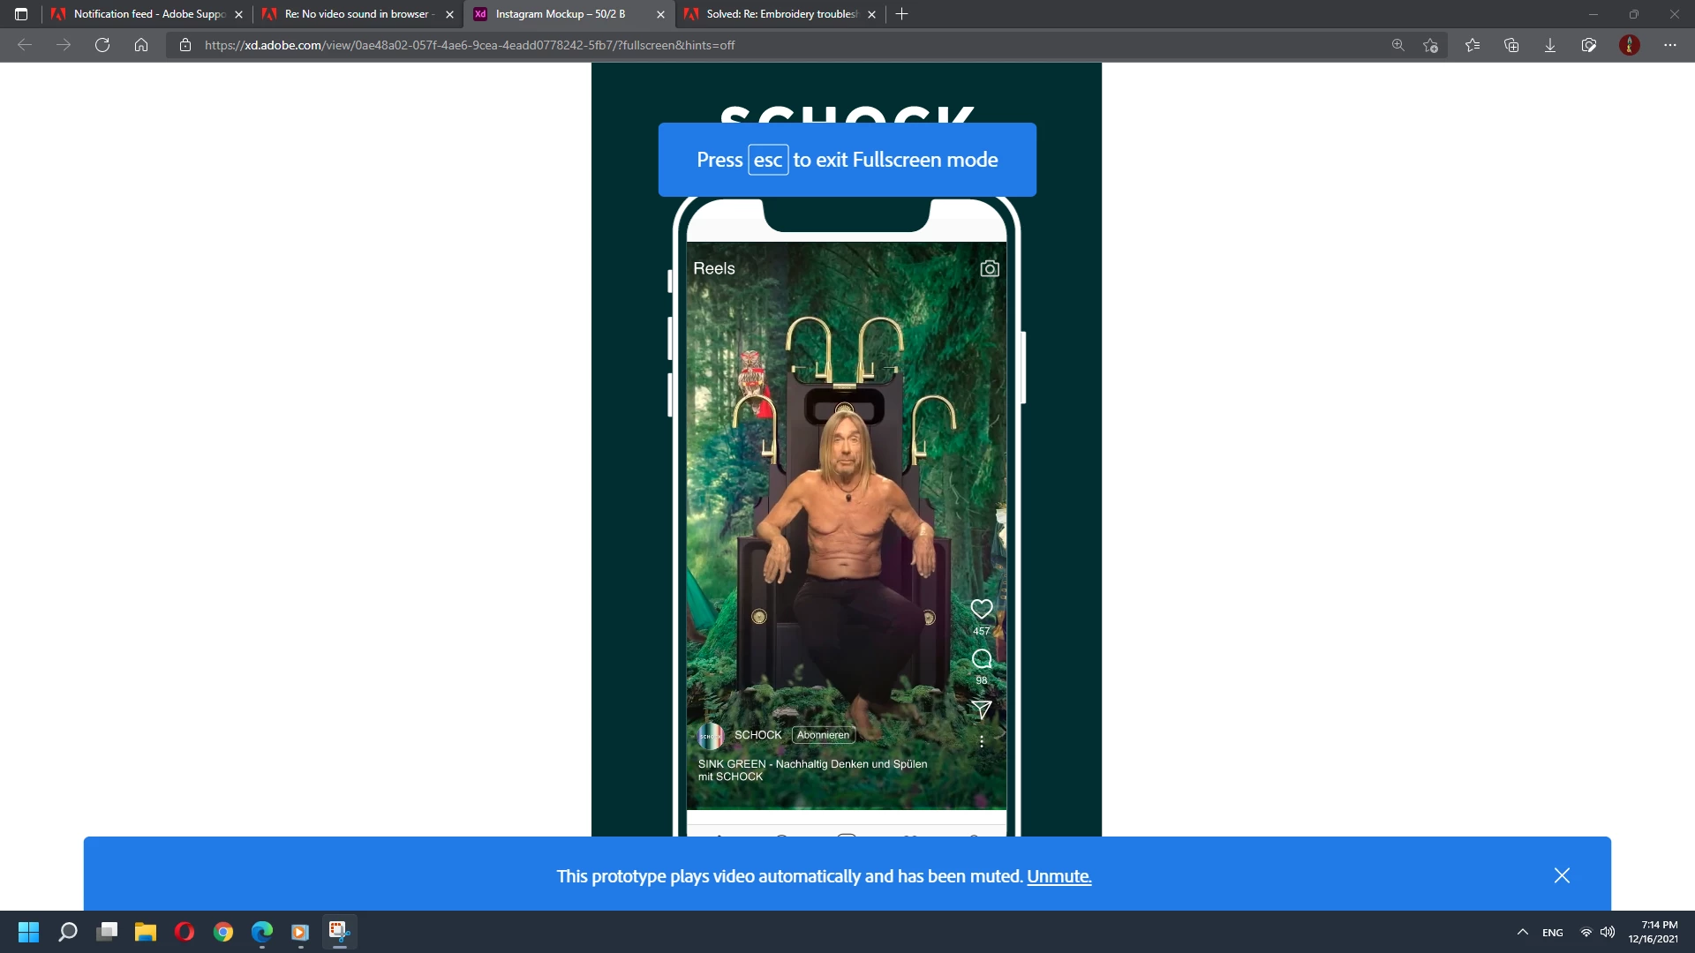Click the Unmute link
The width and height of the screenshot is (1695, 953).
tap(1058, 876)
